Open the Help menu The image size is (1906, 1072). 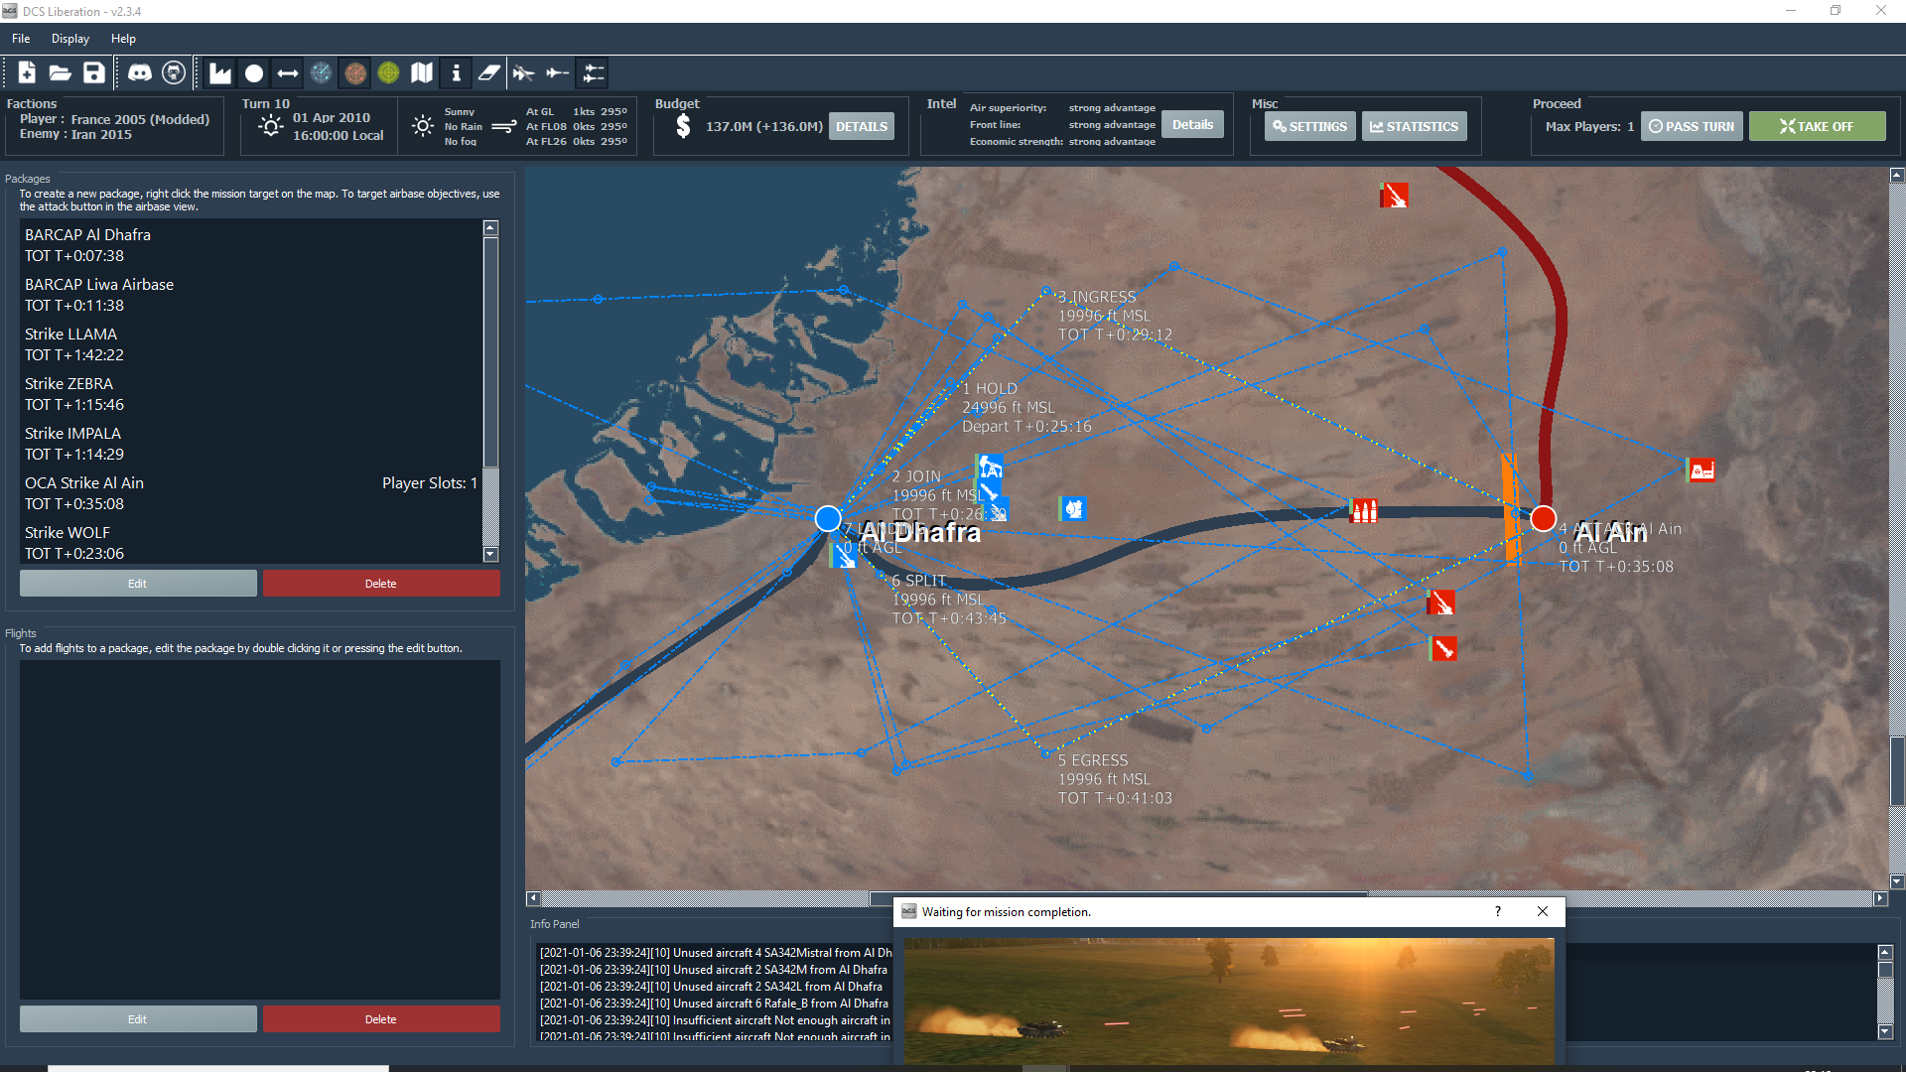tap(123, 39)
